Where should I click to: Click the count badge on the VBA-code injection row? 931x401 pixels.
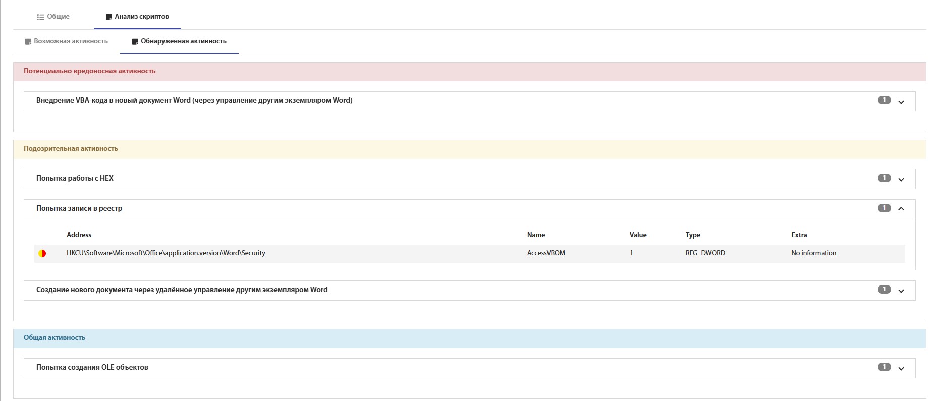(884, 100)
